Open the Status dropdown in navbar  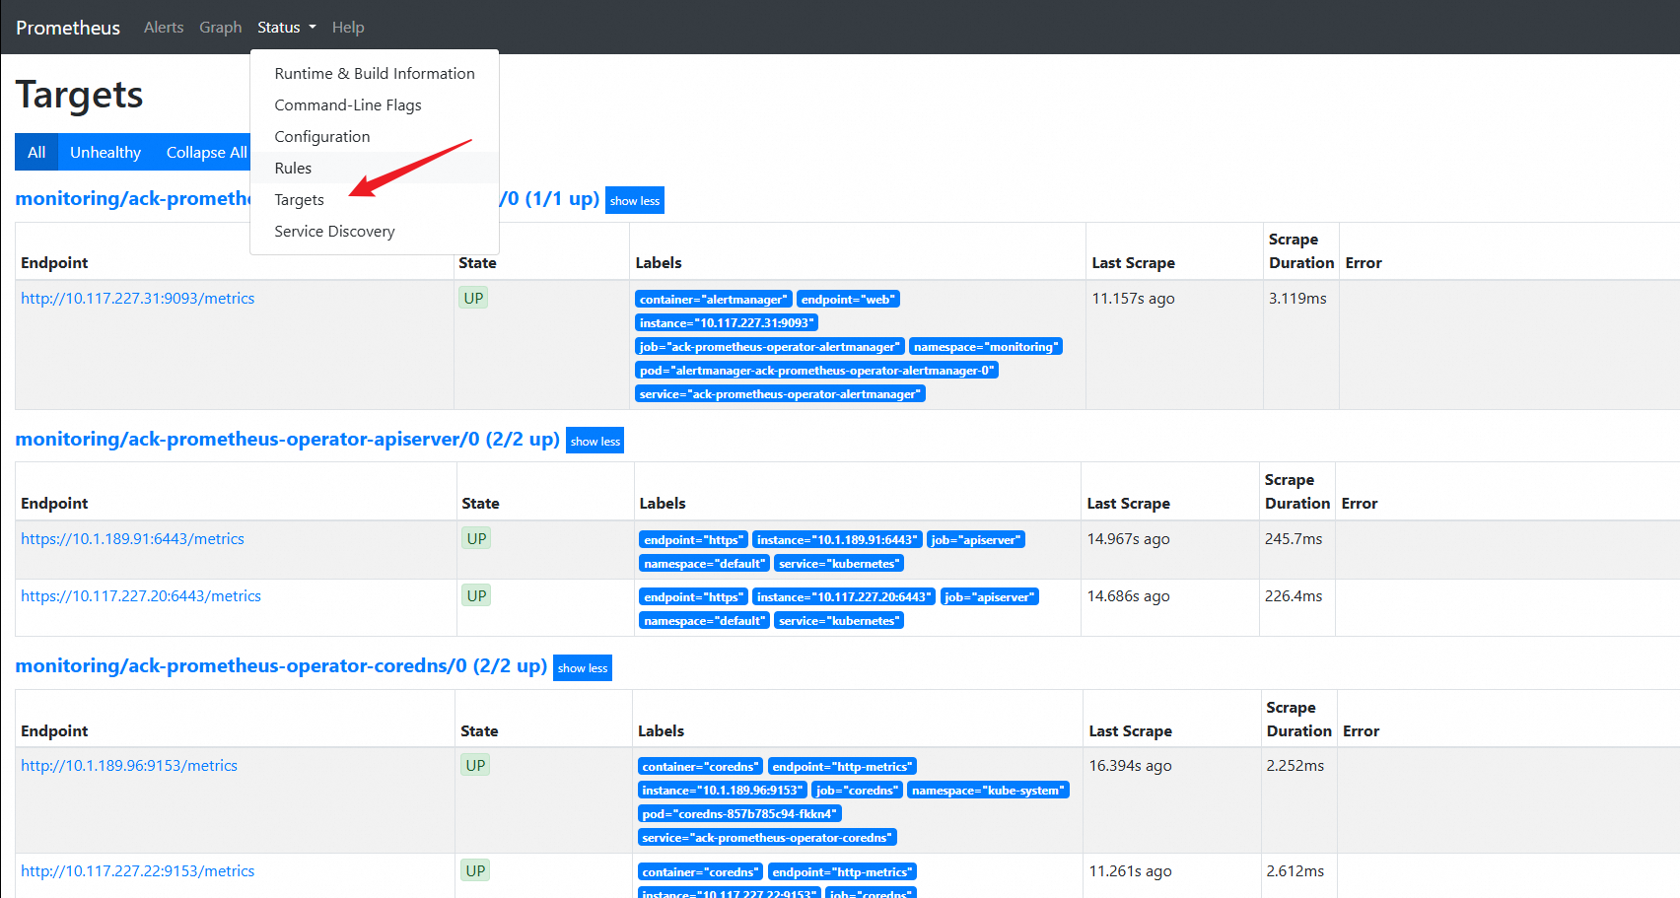click(x=286, y=28)
